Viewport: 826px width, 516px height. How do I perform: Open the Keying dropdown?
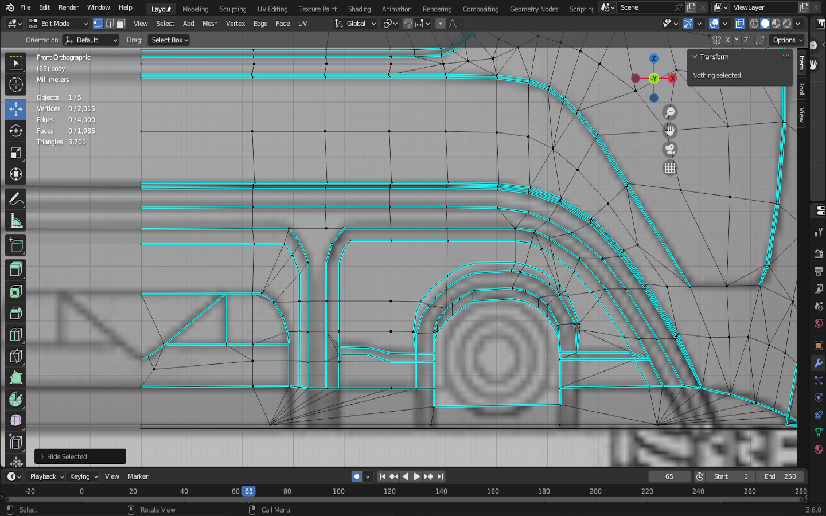[x=83, y=476]
